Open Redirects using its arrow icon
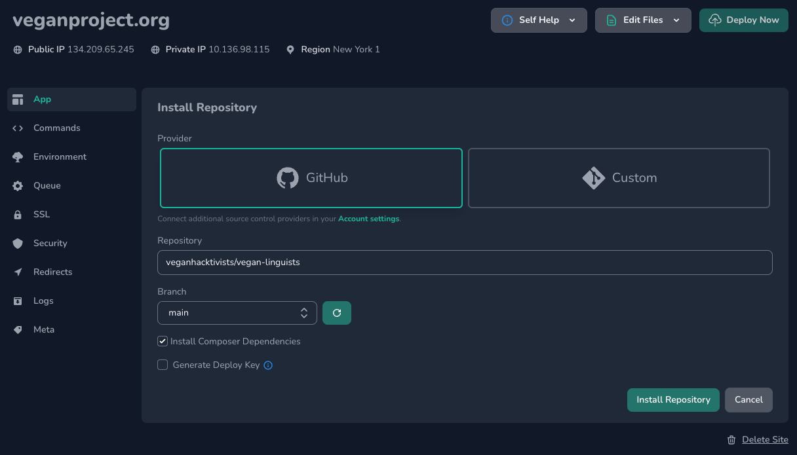This screenshot has width=797, height=455. point(18,272)
